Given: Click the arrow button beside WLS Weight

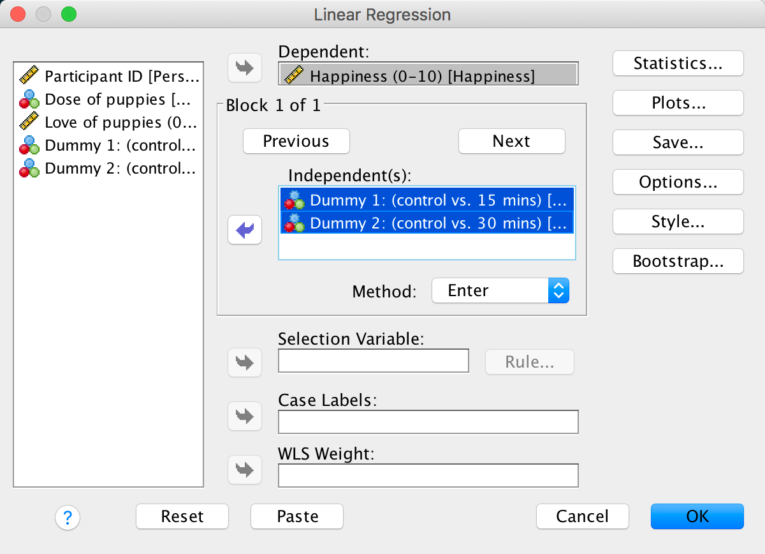Looking at the screenshot, I should (245, 470).
